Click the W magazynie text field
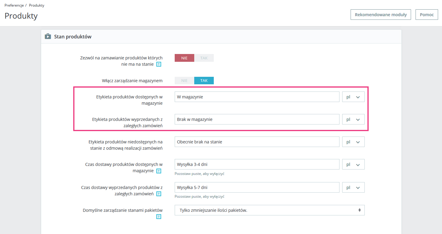This screenshot has height=234, width=442. 257,97
